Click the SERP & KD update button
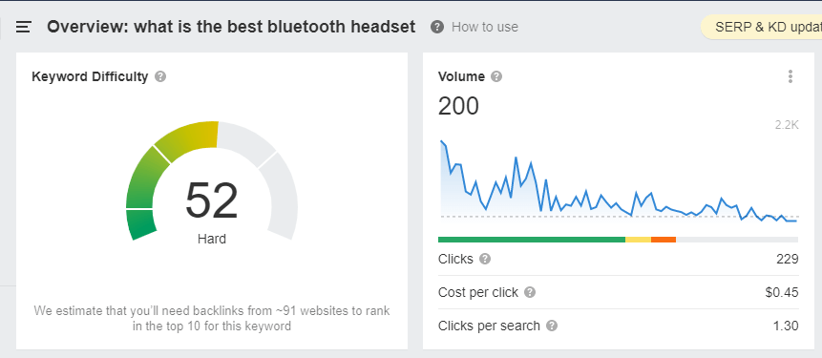The width and height of the screenshot is (822, 358). (761, 28)
